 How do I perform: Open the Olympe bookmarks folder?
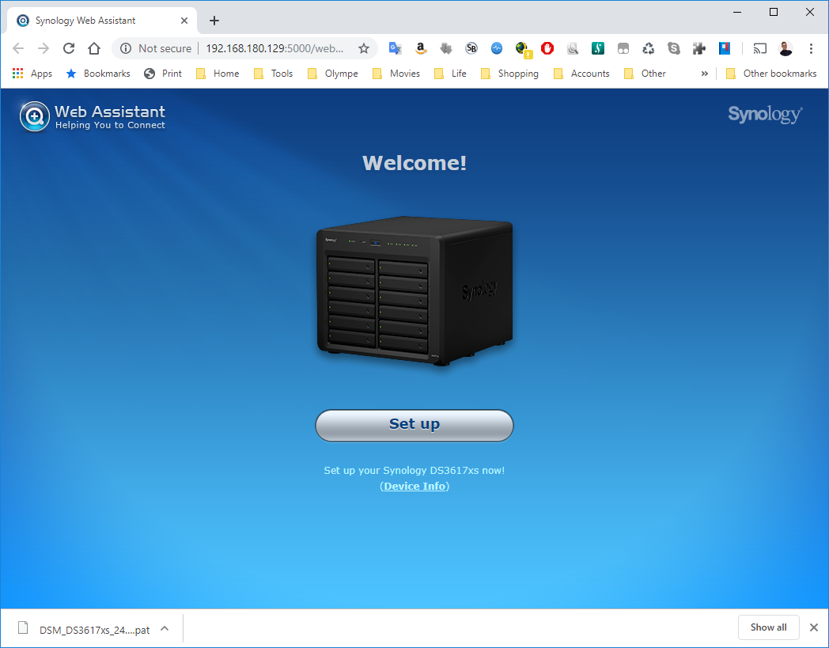point(332,74)
